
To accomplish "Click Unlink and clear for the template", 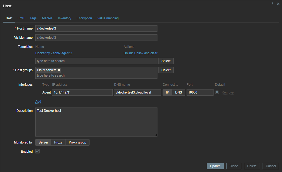I will pos(146,53).
